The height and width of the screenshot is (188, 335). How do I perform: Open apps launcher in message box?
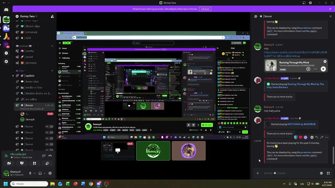(328, 173)
